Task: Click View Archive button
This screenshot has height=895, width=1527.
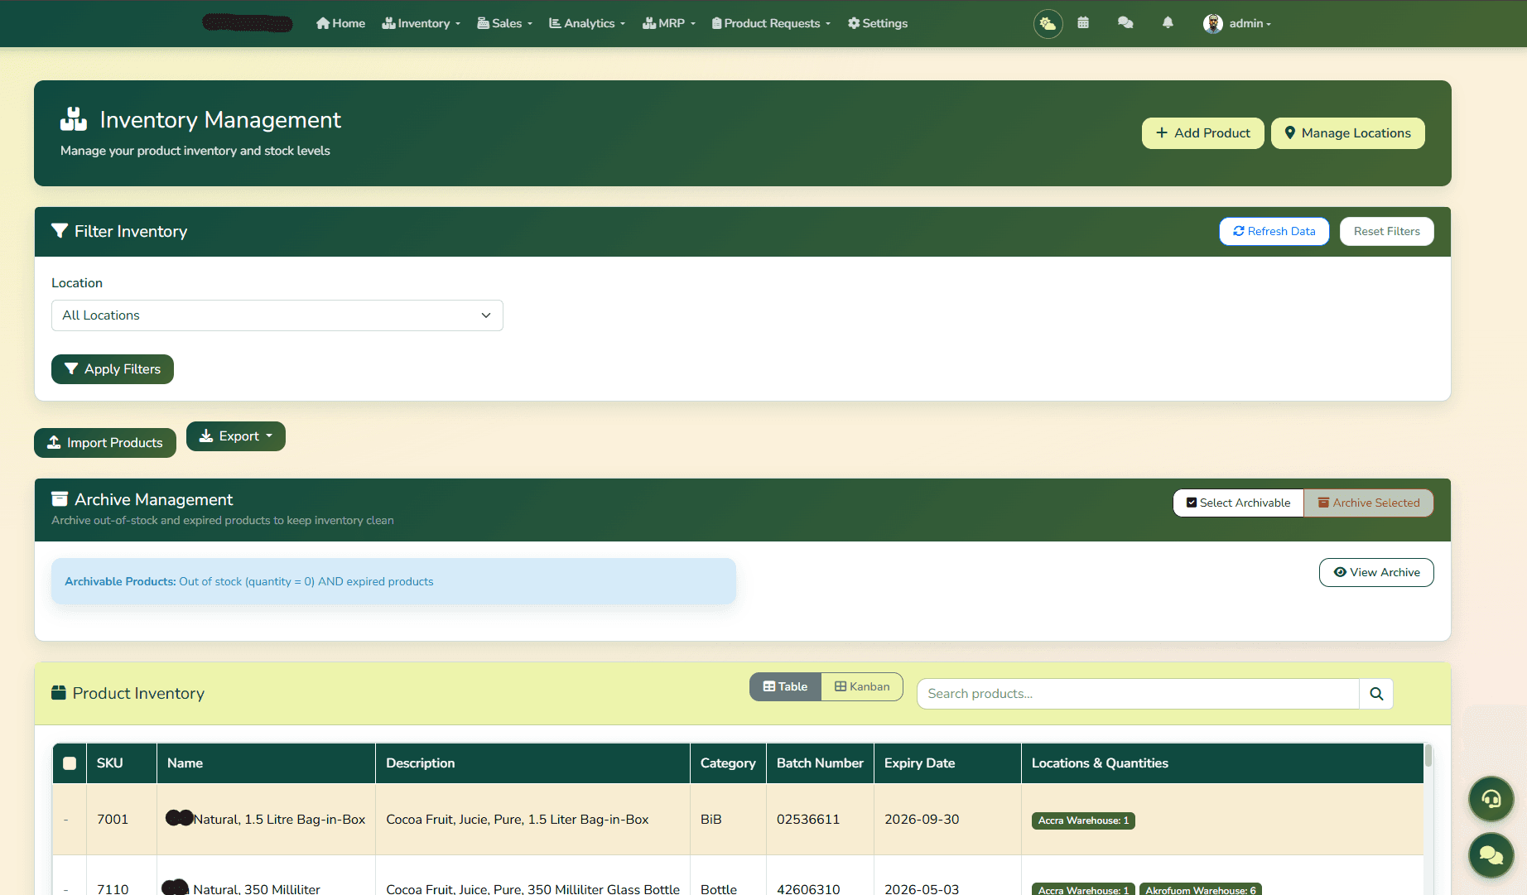Action: [1376, 572]
